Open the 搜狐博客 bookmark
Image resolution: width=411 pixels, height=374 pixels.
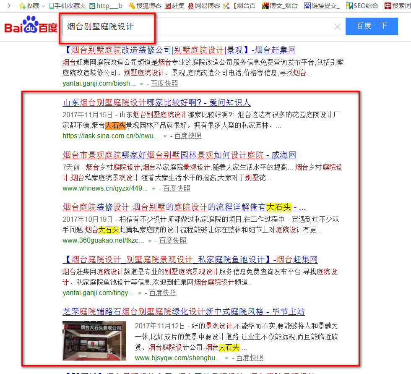coord(146,6)
